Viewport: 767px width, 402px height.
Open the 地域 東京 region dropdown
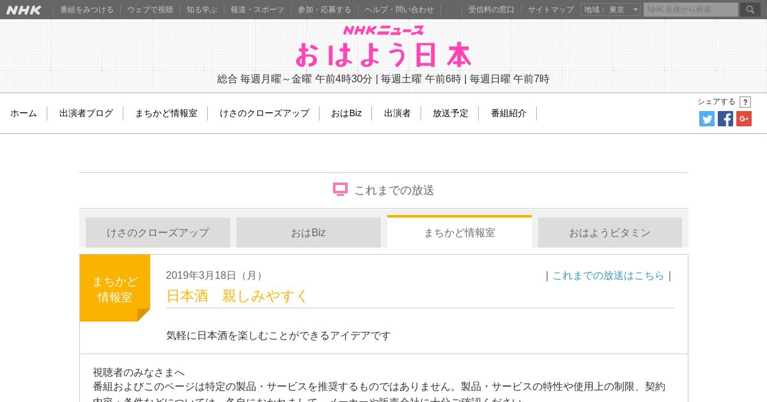[x=610, y=10]
